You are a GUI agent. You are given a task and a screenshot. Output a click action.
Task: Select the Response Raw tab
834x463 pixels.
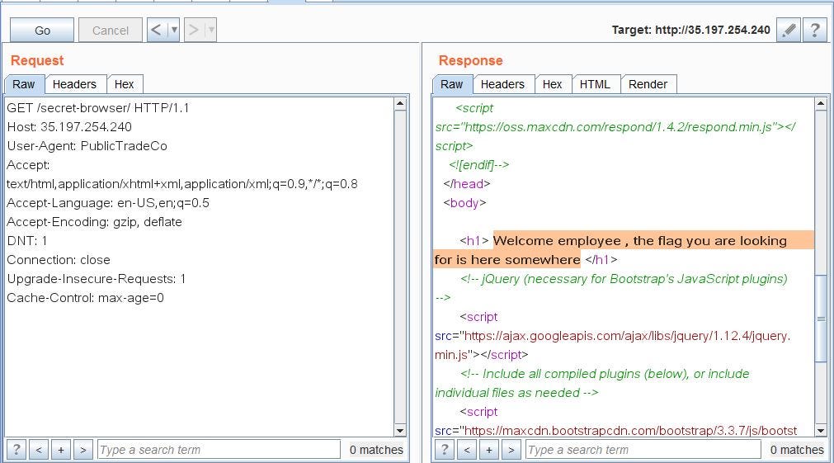pyautogui.click(x=452, y=84)
